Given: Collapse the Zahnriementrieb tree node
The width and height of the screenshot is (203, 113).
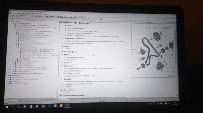Looking at the screenshot, I should coord(16,47).
